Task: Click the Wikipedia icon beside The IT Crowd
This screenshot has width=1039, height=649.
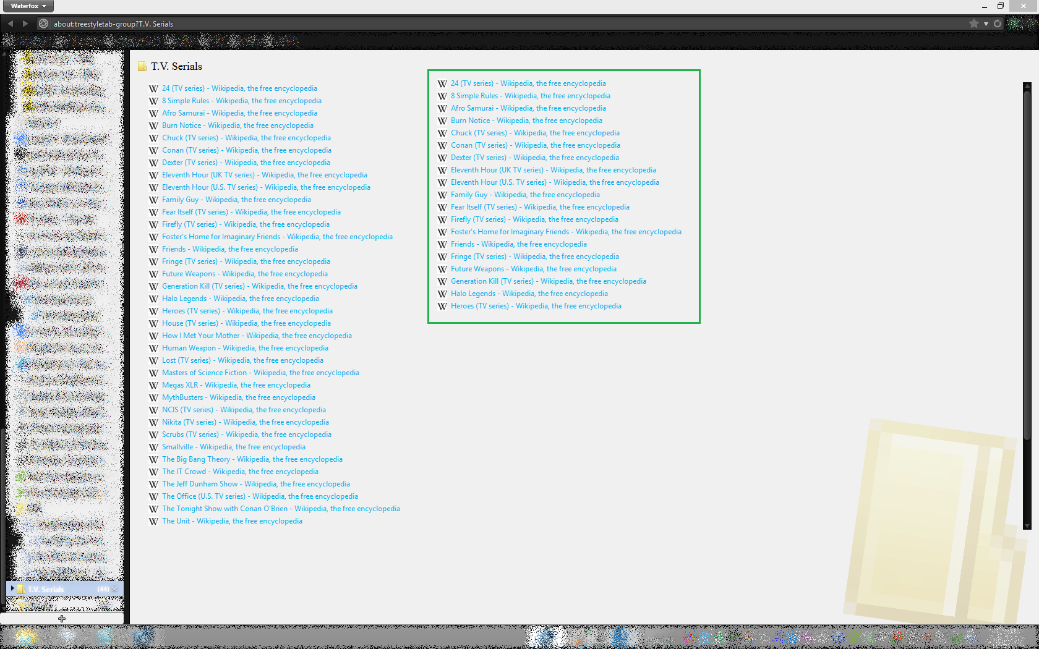Action: [153, 472]
